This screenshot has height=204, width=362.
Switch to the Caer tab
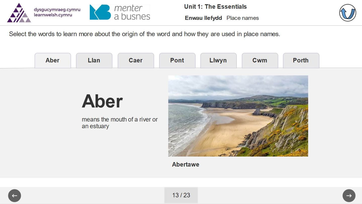(136, 60)
